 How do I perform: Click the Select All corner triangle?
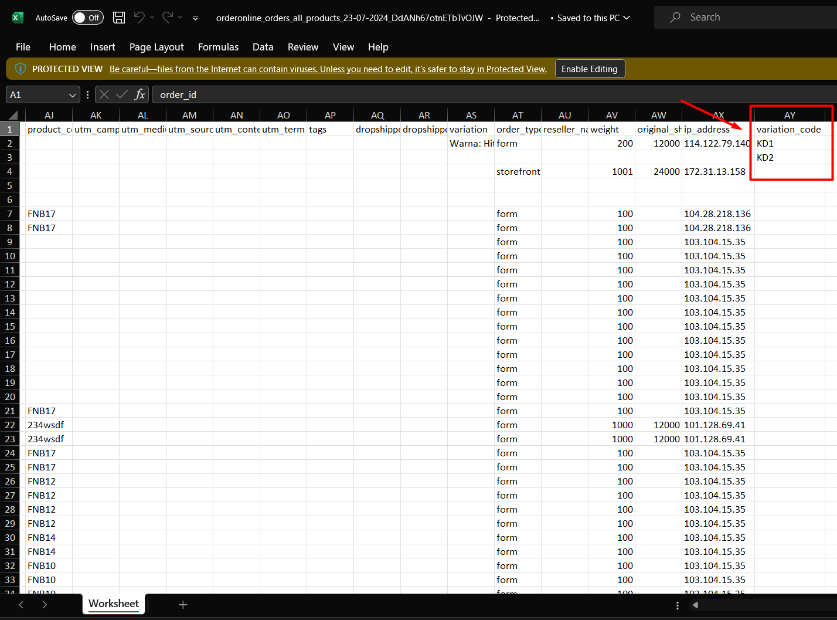[13, 115]
